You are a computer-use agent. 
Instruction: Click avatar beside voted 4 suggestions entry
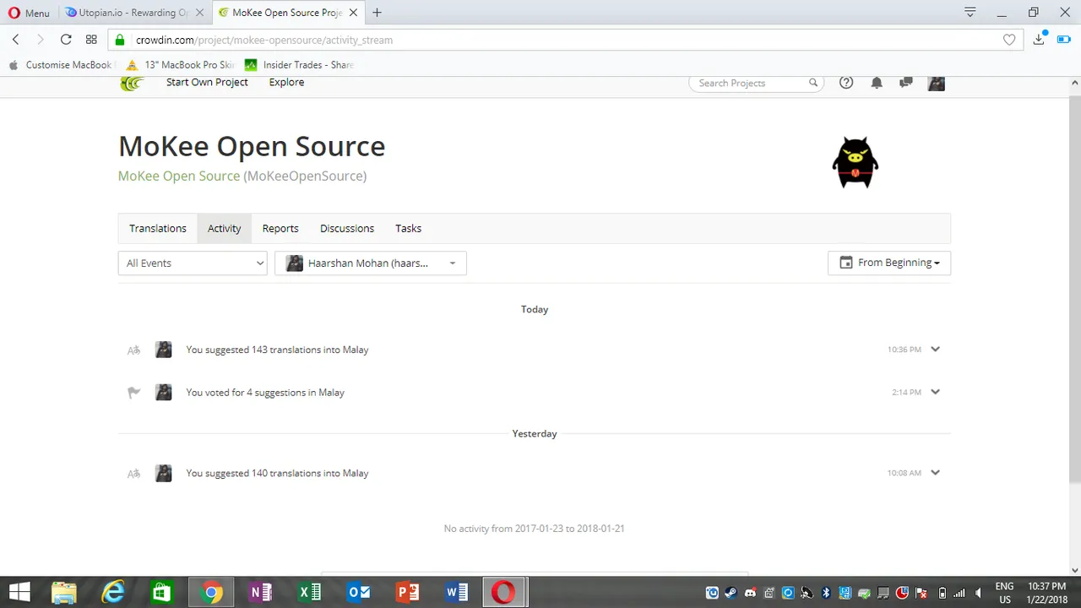164,393
